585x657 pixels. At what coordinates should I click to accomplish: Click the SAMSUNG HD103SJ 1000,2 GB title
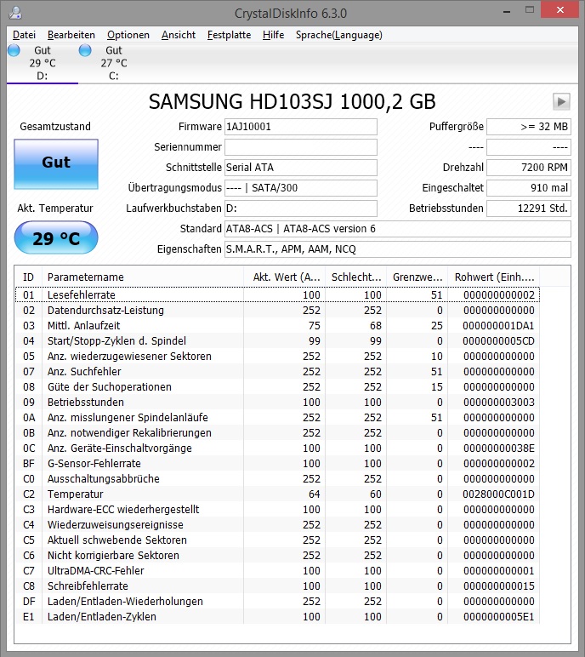point(292,102)
